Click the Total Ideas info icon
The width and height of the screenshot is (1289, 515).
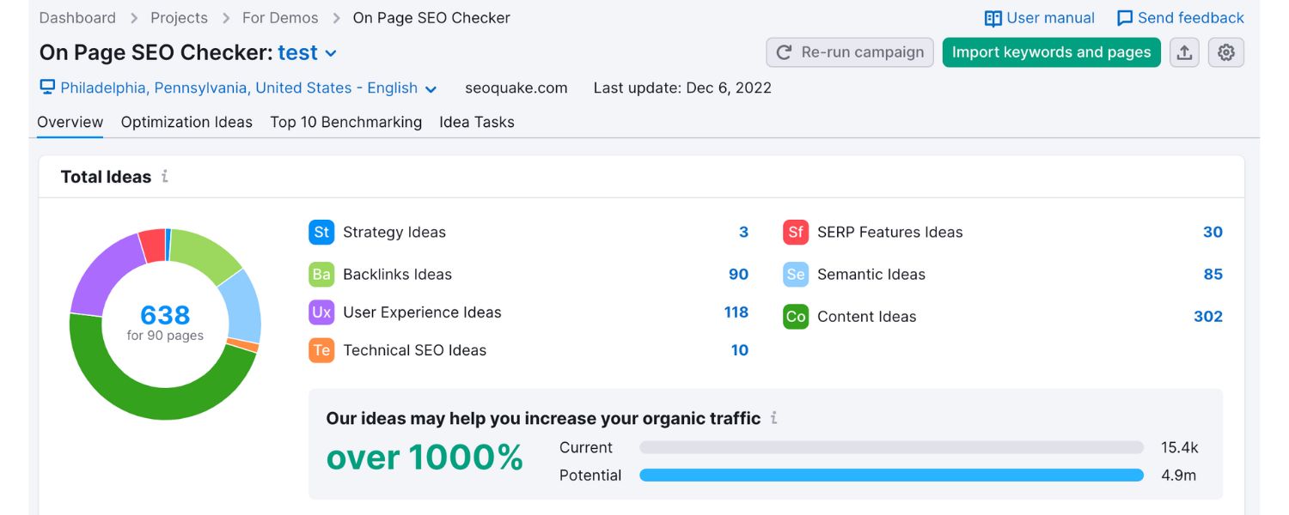coord(165,177)
